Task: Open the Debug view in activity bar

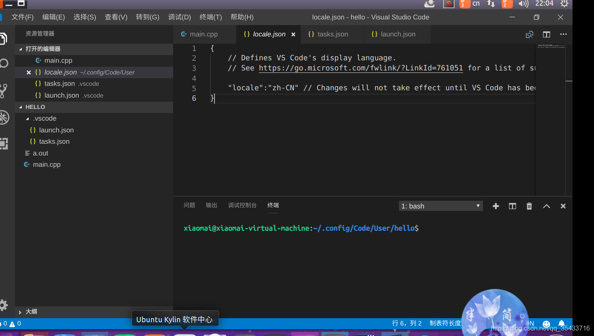Action: click(x=4, y=117)
